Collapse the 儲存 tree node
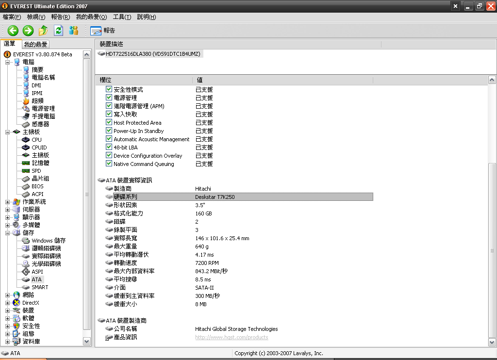This screenshot has height=360, width=497. 8,233
